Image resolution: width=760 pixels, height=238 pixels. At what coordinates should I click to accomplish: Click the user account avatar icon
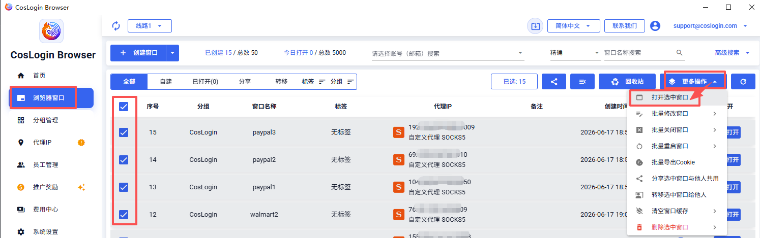tap(655, 26)
